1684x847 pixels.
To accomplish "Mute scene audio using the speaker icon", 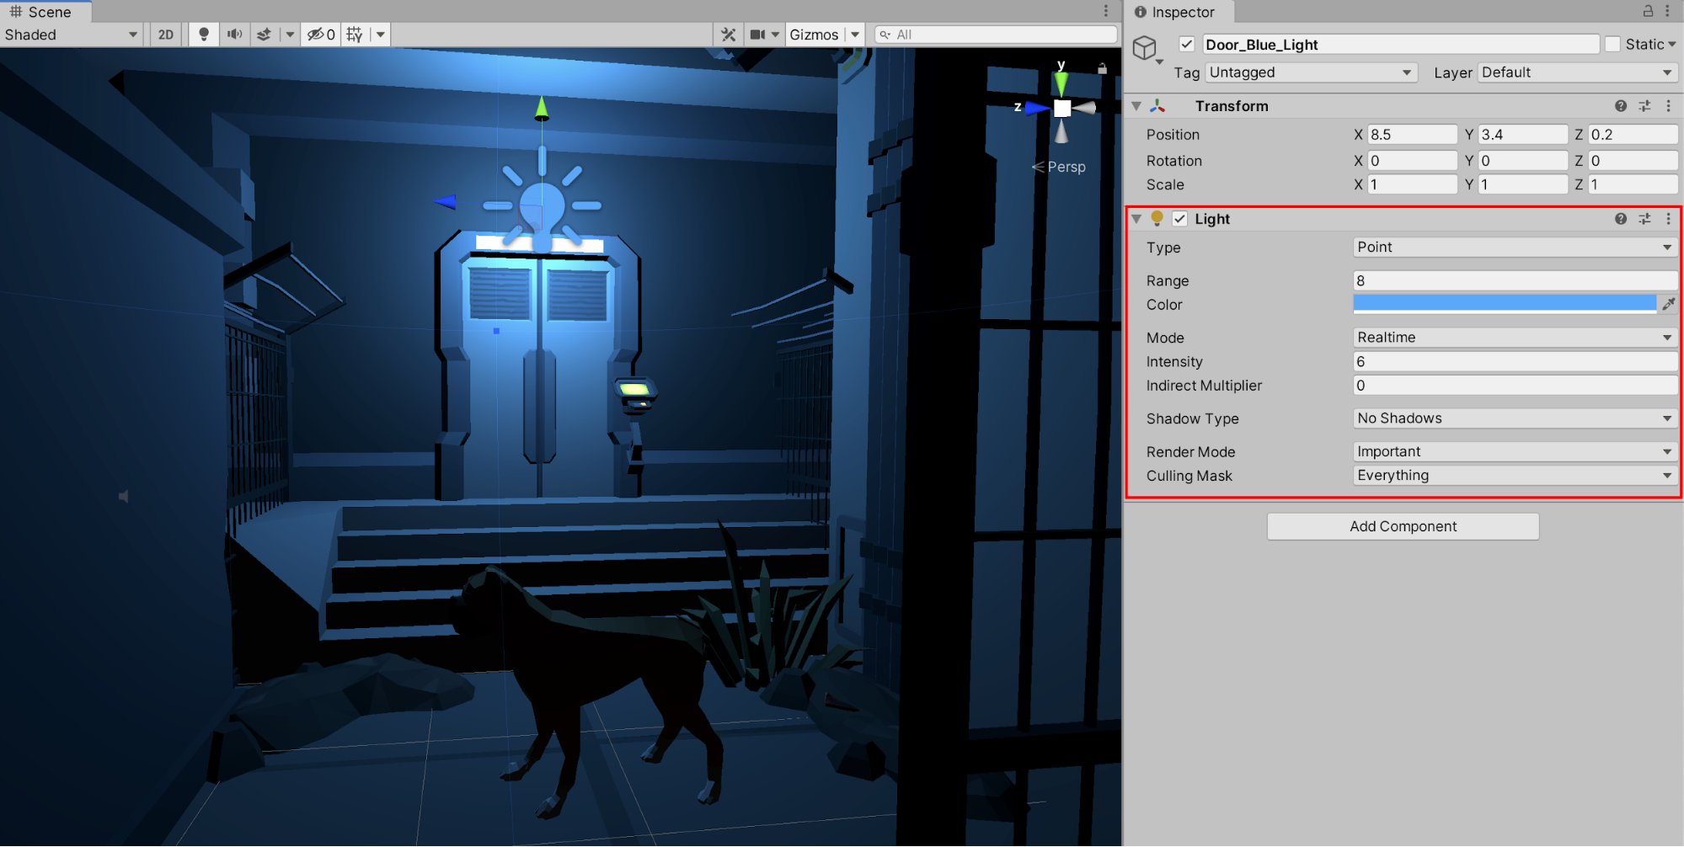I will [234, 35].
